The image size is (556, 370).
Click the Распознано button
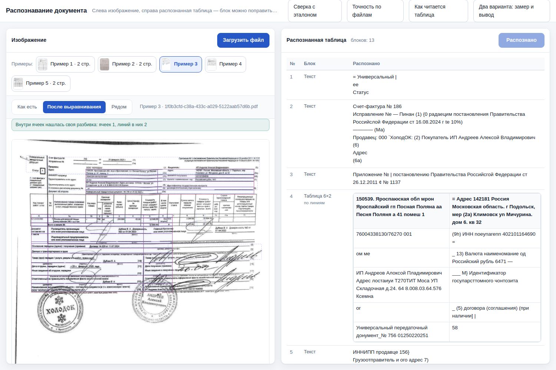click(521, 40)
